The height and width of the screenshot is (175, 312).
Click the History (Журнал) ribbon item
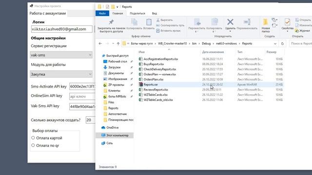click(x=302, y=31)
